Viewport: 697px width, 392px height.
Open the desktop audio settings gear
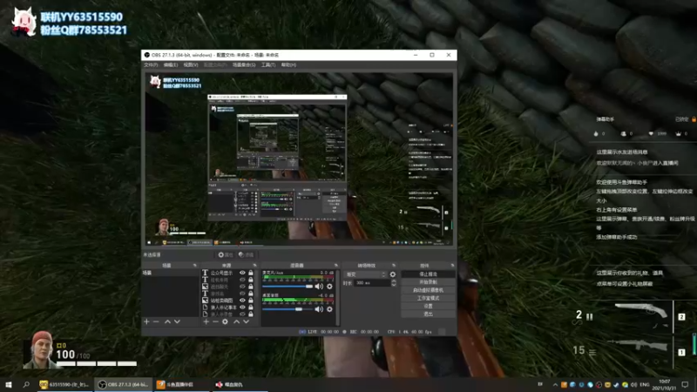(x=329, y=309)
